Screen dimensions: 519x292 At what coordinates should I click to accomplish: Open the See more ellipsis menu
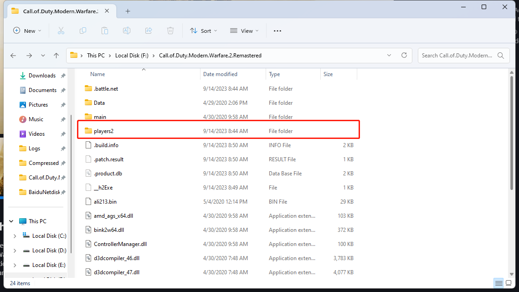[277, 31]
